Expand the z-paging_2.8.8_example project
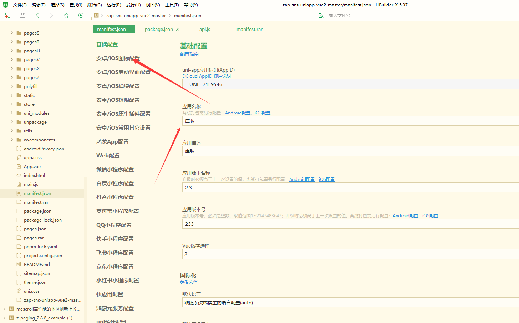 4,318
